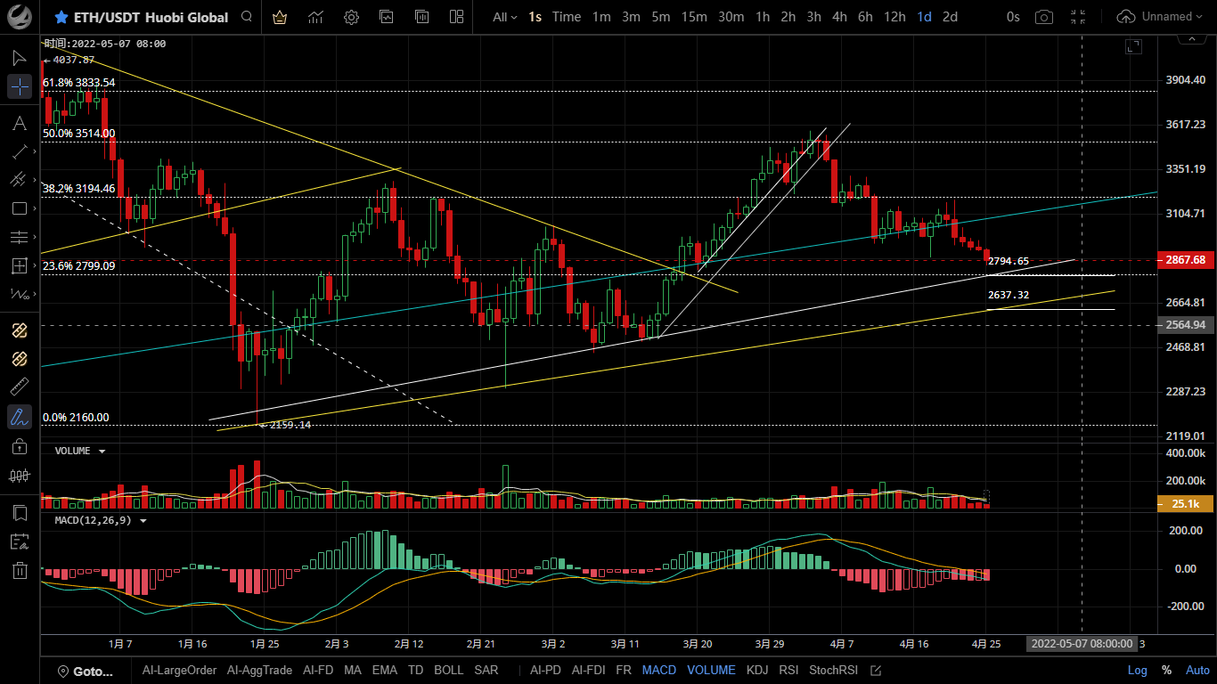Select the rectangle shape tool
Viewport: 1217px width, 684px height.
(19, 208)
